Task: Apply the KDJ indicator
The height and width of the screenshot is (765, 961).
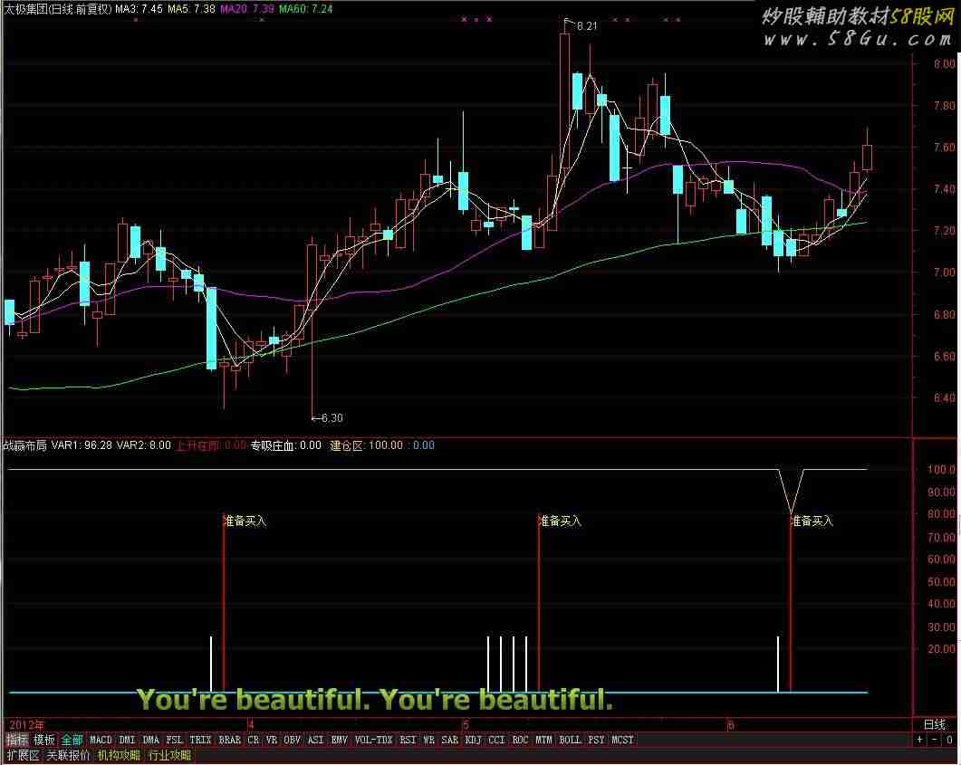Action: tap(473, 740)
